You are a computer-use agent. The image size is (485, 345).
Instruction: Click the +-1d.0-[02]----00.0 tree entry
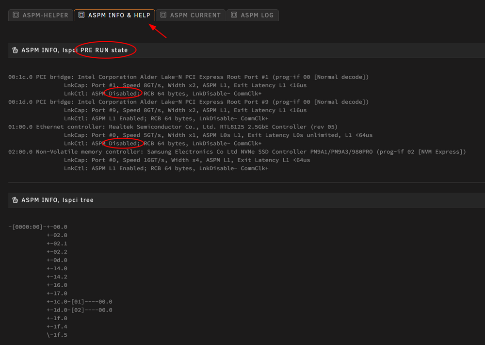(x=80, y=310)
